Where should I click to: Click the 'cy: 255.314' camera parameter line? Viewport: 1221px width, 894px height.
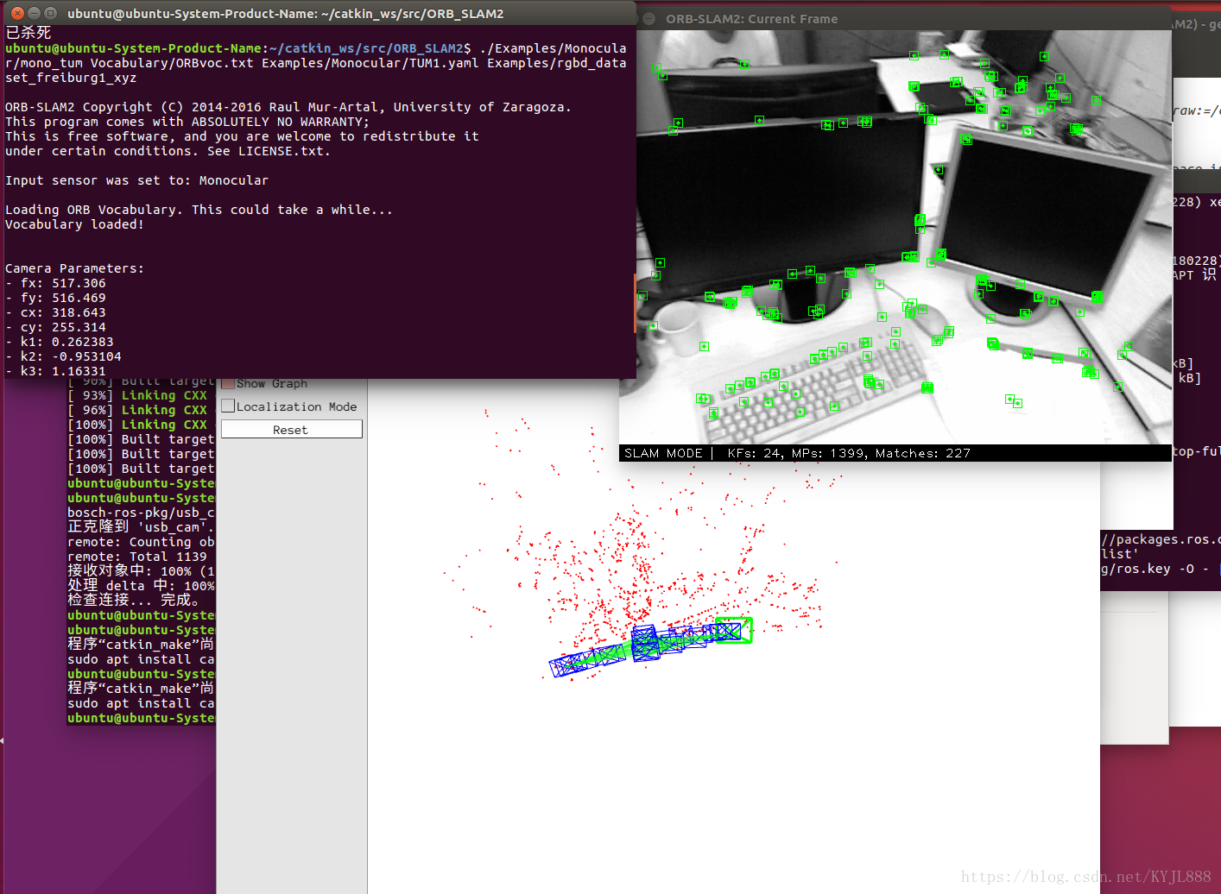(x=55, y=327)
